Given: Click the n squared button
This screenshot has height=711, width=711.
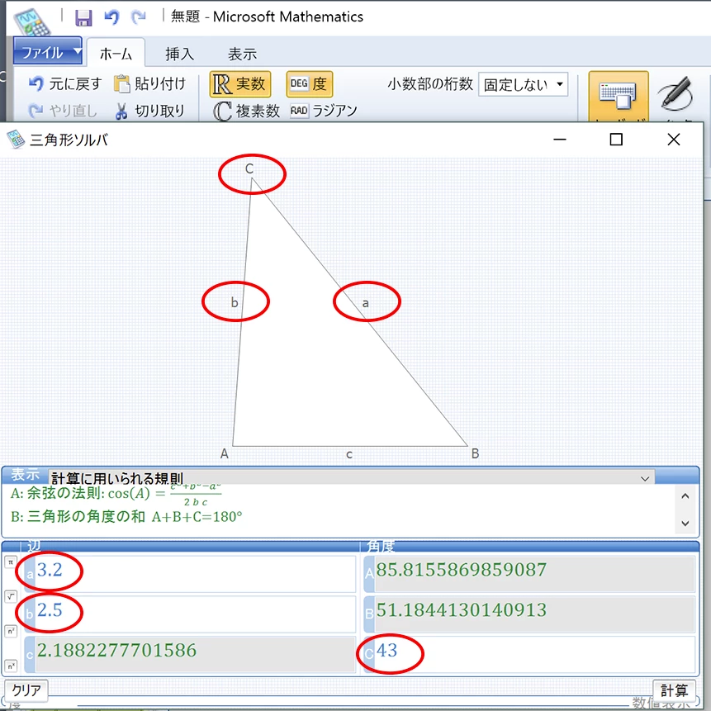Looking at the screenshot, I should point(11,631).
